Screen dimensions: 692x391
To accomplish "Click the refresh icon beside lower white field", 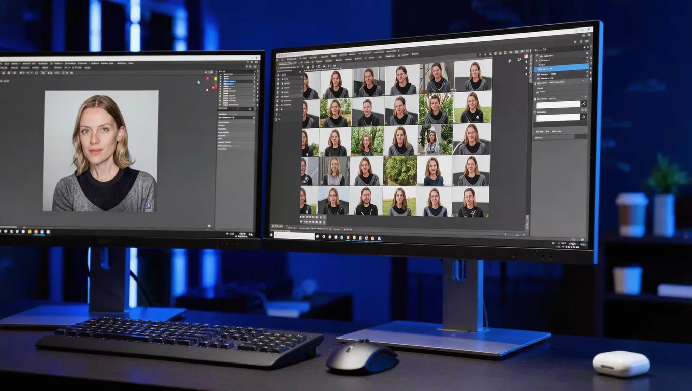I will 584,117.
